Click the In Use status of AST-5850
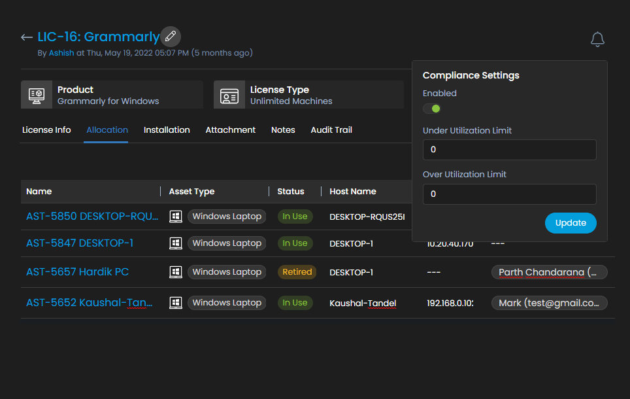Viewport: 630px width, 399px height. tap(295, 217)
